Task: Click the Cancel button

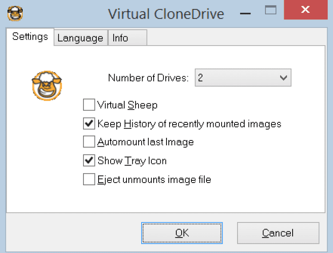Action: click(278, 233)
